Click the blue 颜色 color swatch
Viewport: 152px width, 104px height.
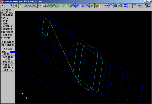tap(12, 52)
